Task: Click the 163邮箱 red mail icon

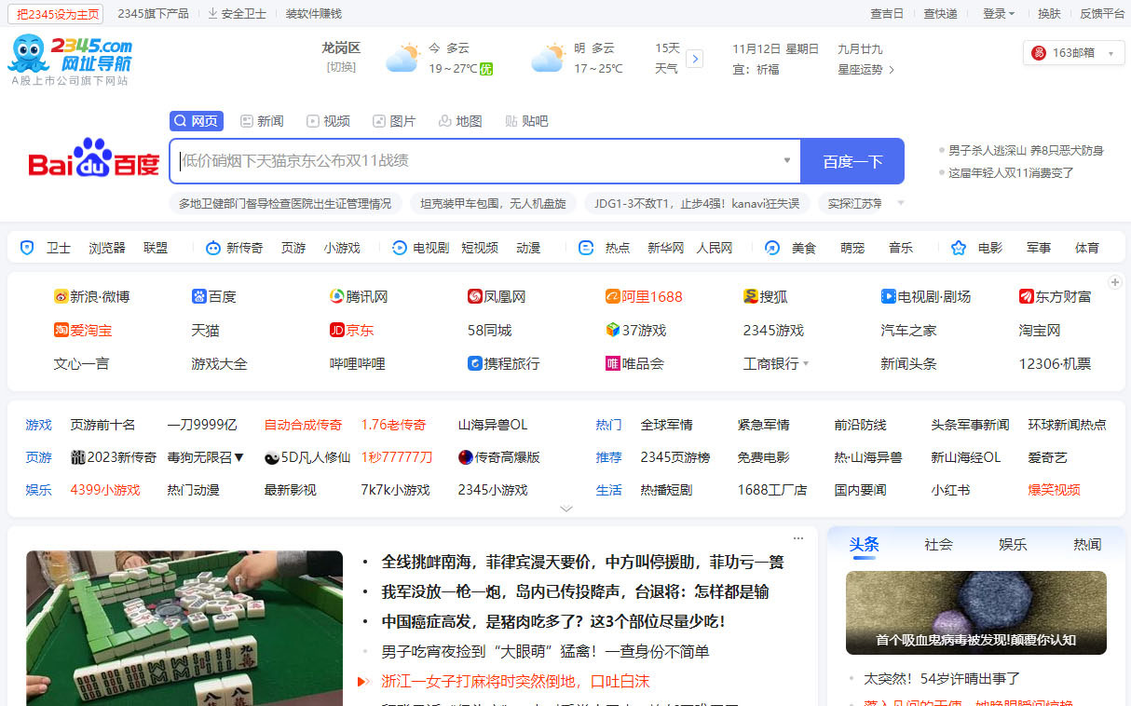Action: (x=1039, y=53)
